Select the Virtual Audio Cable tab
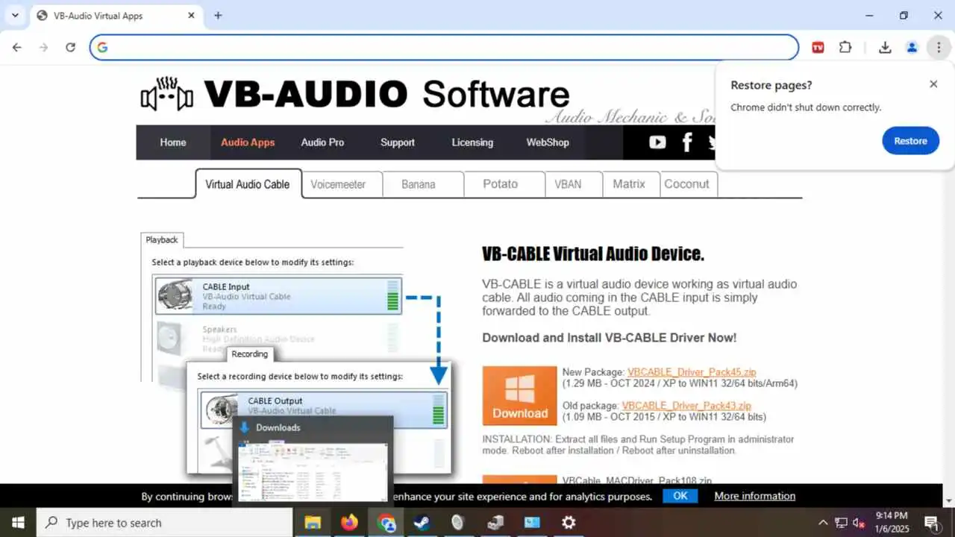The image size is (955, 537). click(x=248, y=184)
